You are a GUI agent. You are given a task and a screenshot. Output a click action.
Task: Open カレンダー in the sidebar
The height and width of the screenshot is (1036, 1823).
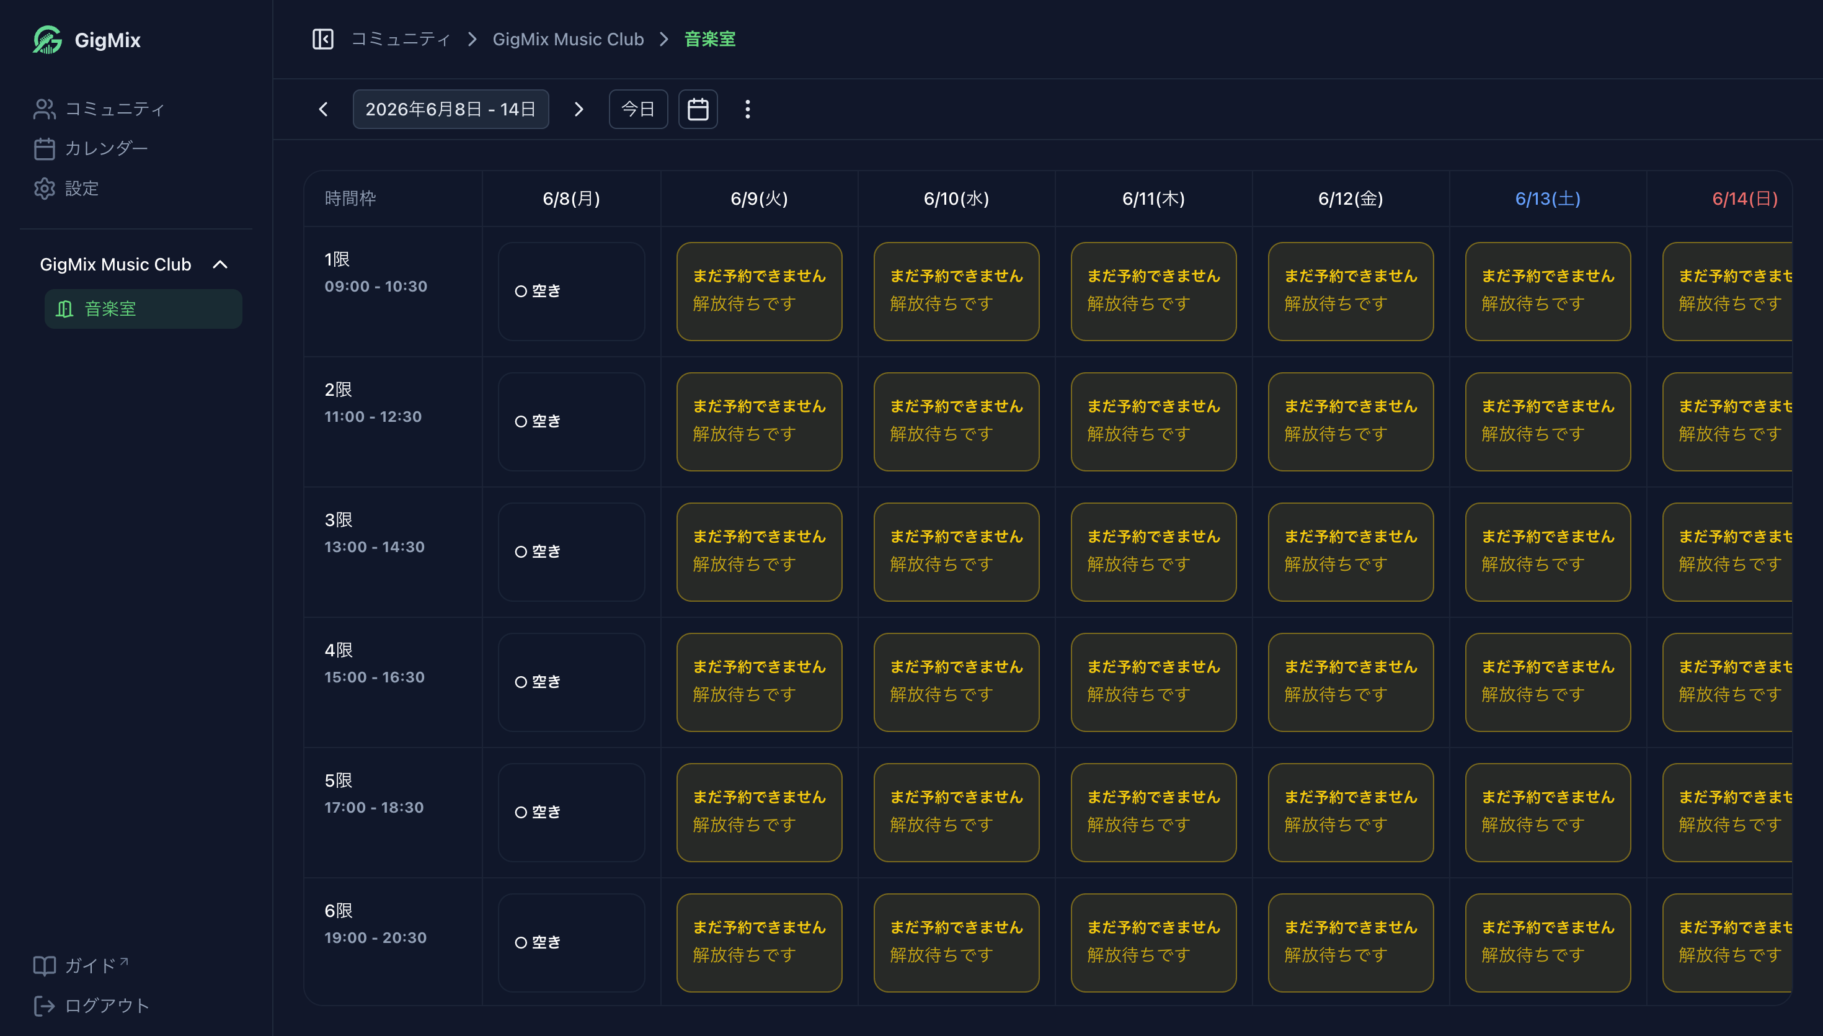(x=91, y=149)
